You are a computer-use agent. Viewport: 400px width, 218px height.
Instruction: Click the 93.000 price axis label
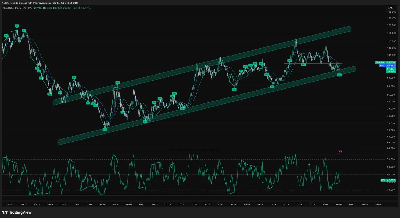click(391, 78)
